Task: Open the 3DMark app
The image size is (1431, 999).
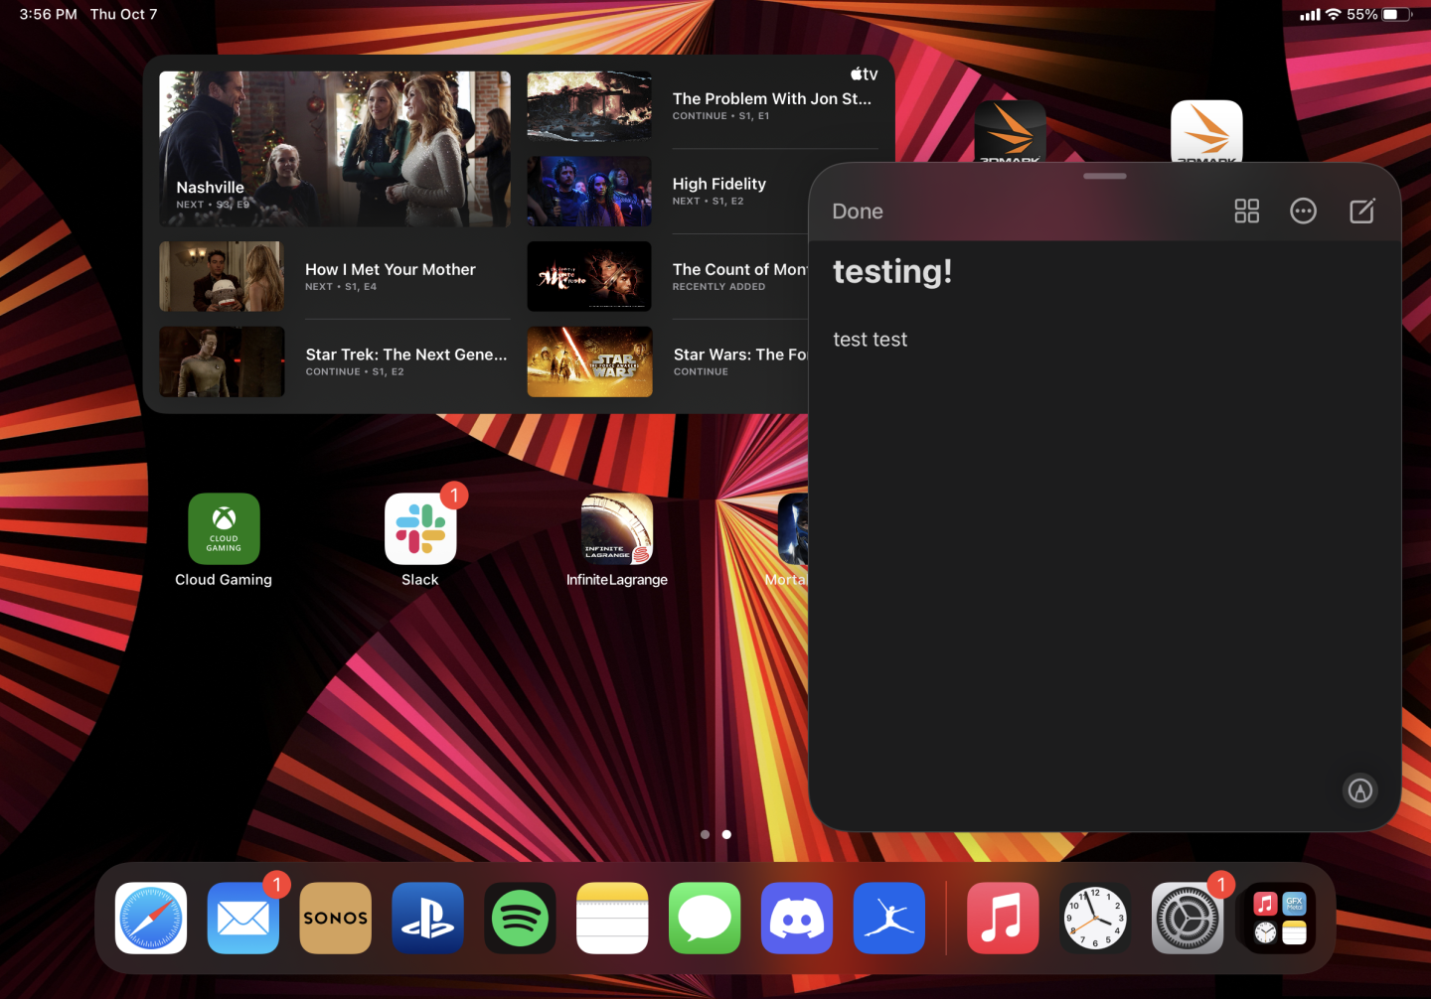Action: 1010,132
